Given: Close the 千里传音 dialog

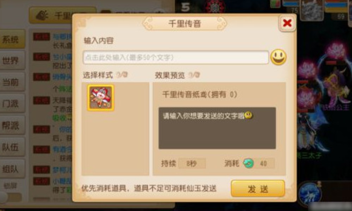Looking at the screenshot, I should pos(287,23).
